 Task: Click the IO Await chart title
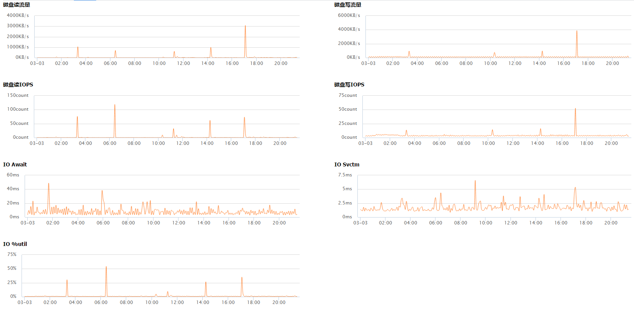point(15,164)
